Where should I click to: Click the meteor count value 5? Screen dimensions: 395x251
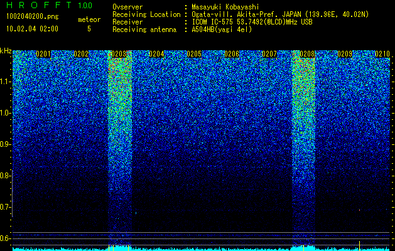point(89,29)
